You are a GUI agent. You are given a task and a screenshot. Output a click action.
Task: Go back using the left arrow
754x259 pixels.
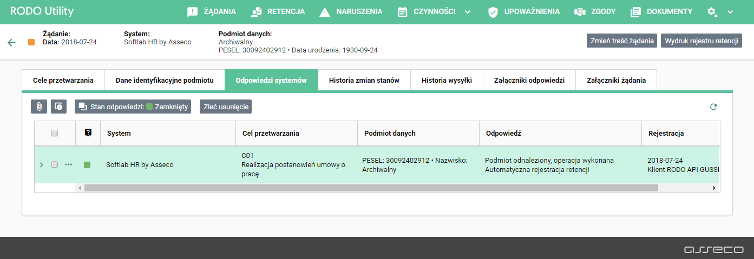coord(12,42)
